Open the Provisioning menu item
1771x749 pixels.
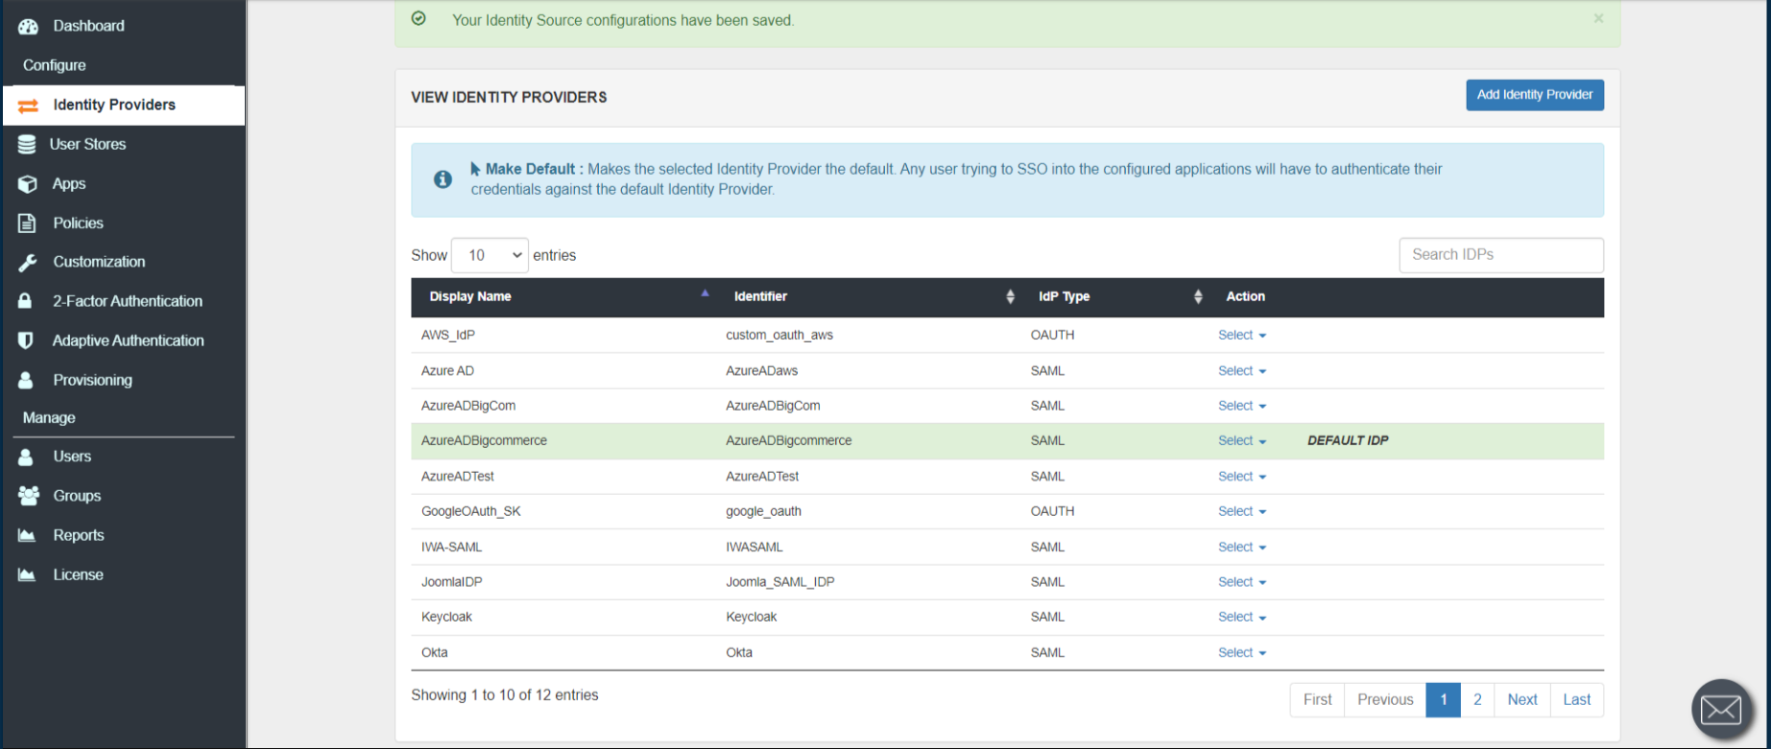point(92,380)
